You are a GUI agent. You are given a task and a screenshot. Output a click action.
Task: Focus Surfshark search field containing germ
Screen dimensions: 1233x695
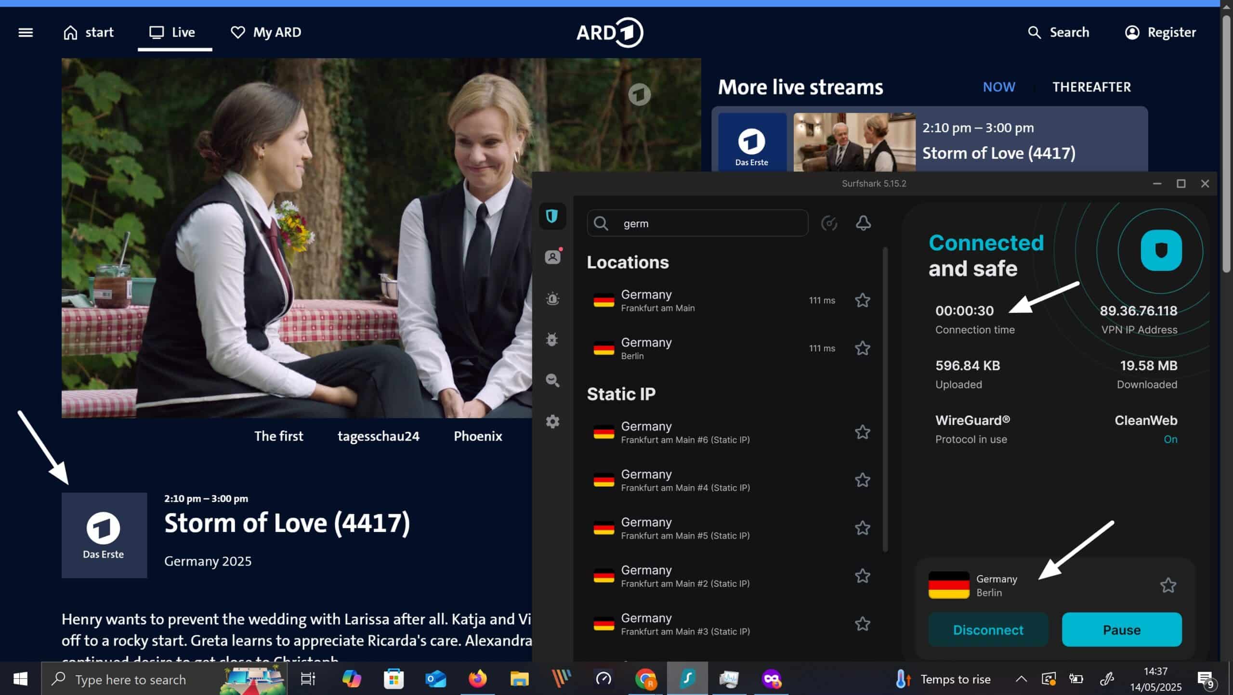click(697, 223)
